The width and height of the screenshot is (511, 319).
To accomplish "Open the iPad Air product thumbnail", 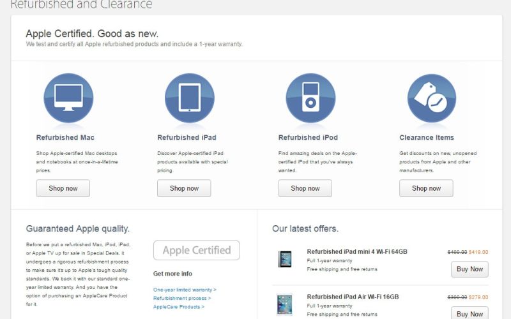I will coord(285,304).
